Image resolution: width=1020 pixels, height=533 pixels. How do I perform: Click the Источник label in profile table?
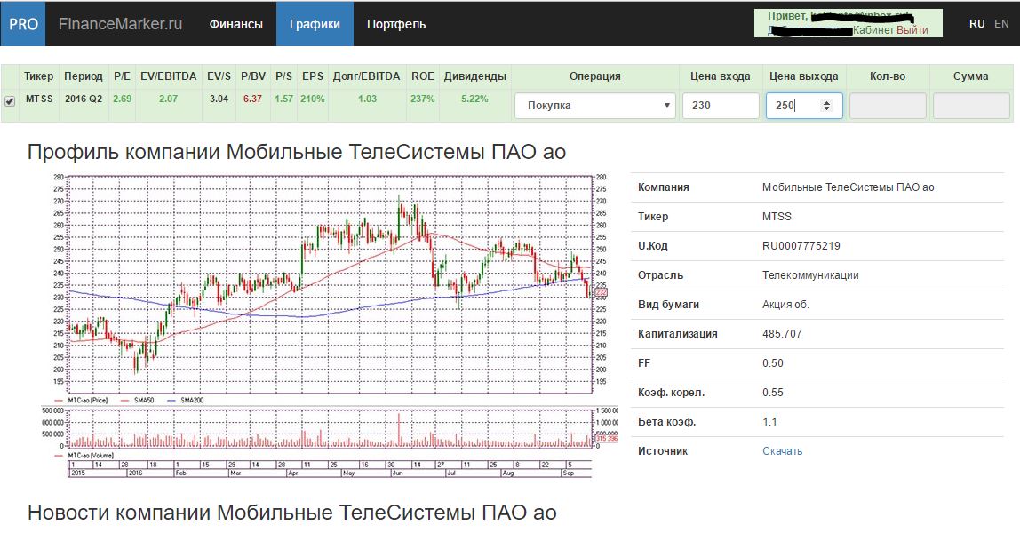pos(663,451)
